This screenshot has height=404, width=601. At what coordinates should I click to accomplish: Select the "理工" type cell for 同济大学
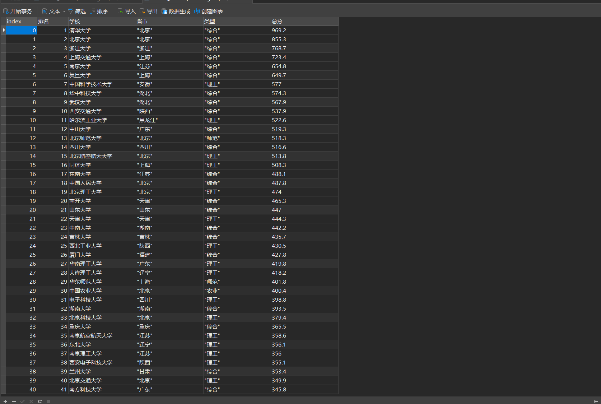point(237,165)
